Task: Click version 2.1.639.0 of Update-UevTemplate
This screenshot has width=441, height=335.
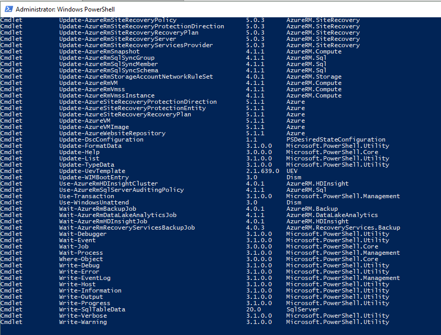Action: [263, 171]
